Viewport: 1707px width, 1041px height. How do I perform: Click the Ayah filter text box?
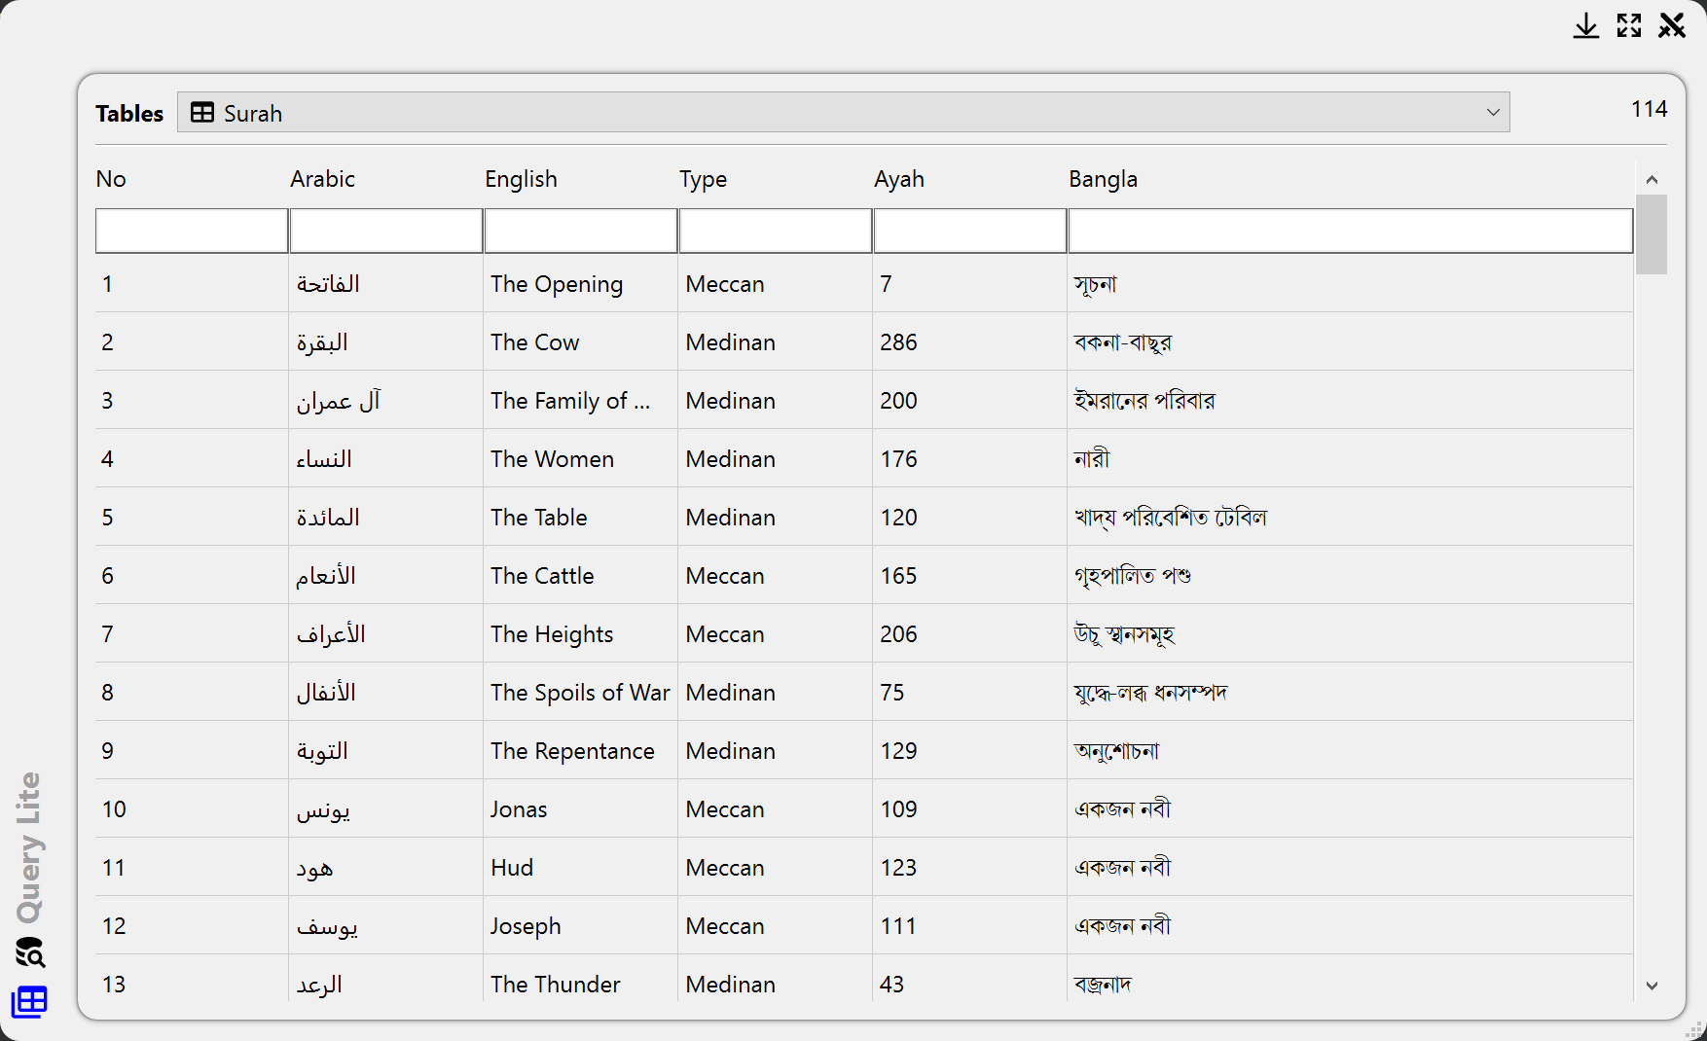(x=970, y=232)
